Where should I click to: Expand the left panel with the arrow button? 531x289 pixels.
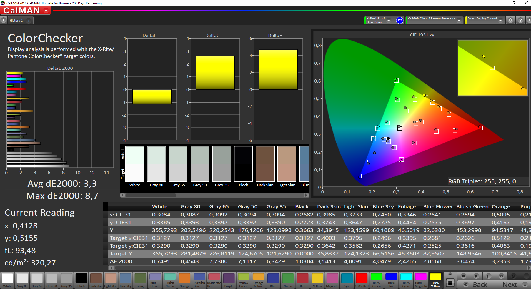click(x=3, y=20)
